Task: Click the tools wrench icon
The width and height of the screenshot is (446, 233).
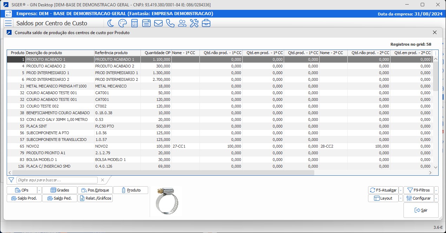Action: (x=194, y=23)
